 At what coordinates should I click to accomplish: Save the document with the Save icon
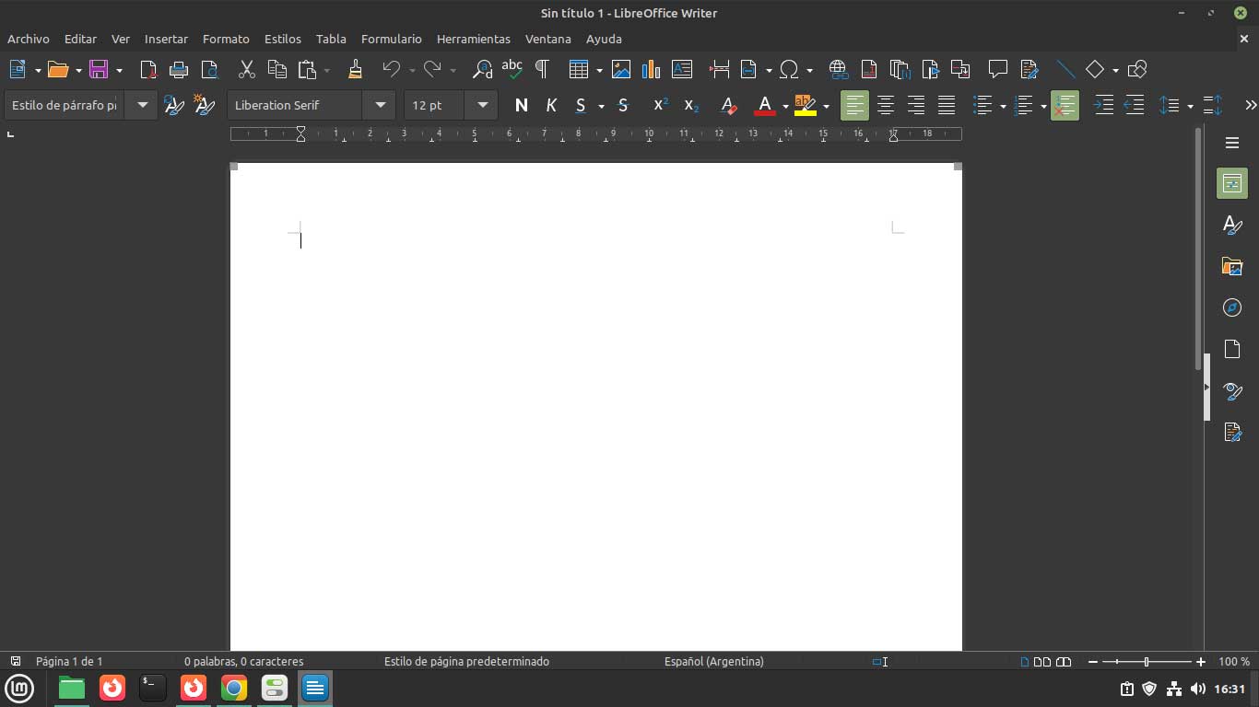pyautogui.click(x=99, y=69)
